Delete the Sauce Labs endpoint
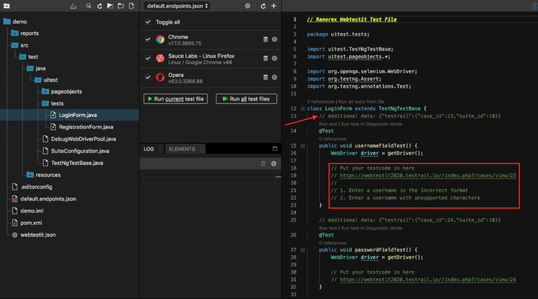 click(x=265, y=58)
